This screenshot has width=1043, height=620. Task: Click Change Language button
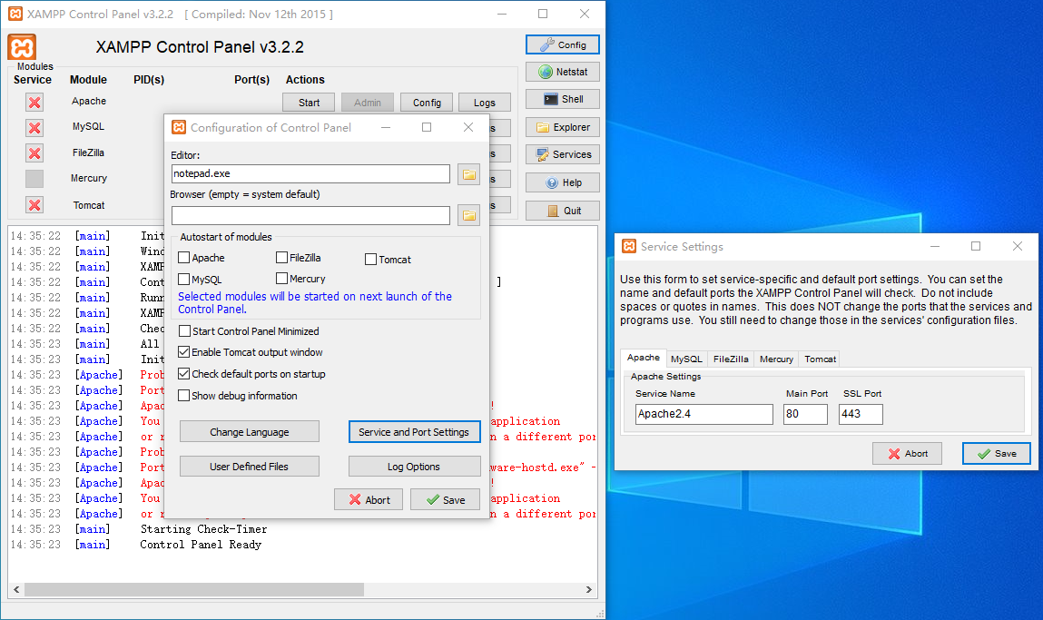coord(250,432)
